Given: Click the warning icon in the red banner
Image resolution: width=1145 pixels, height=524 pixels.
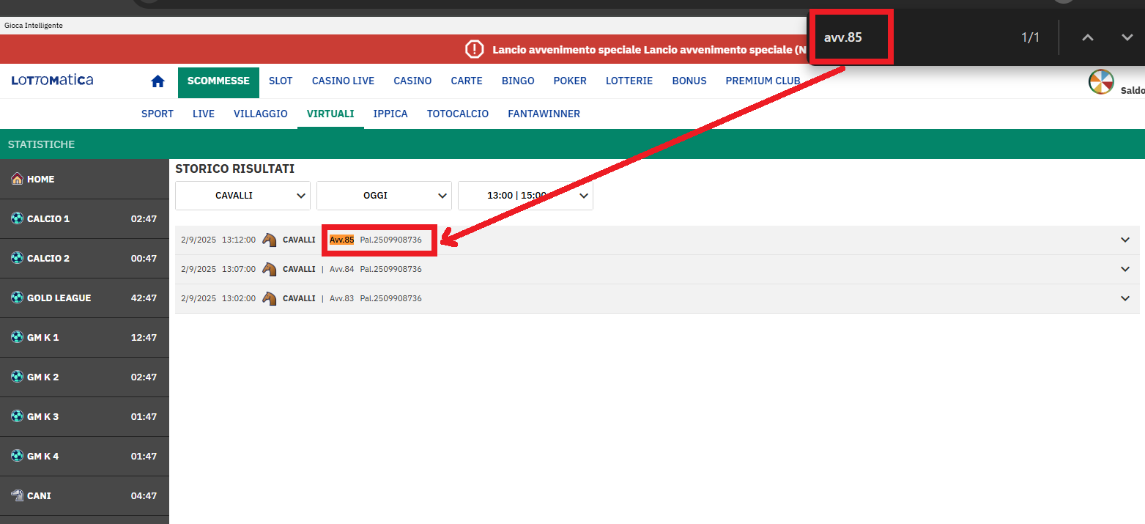Looking at the screenshot, I should point(475,50).
